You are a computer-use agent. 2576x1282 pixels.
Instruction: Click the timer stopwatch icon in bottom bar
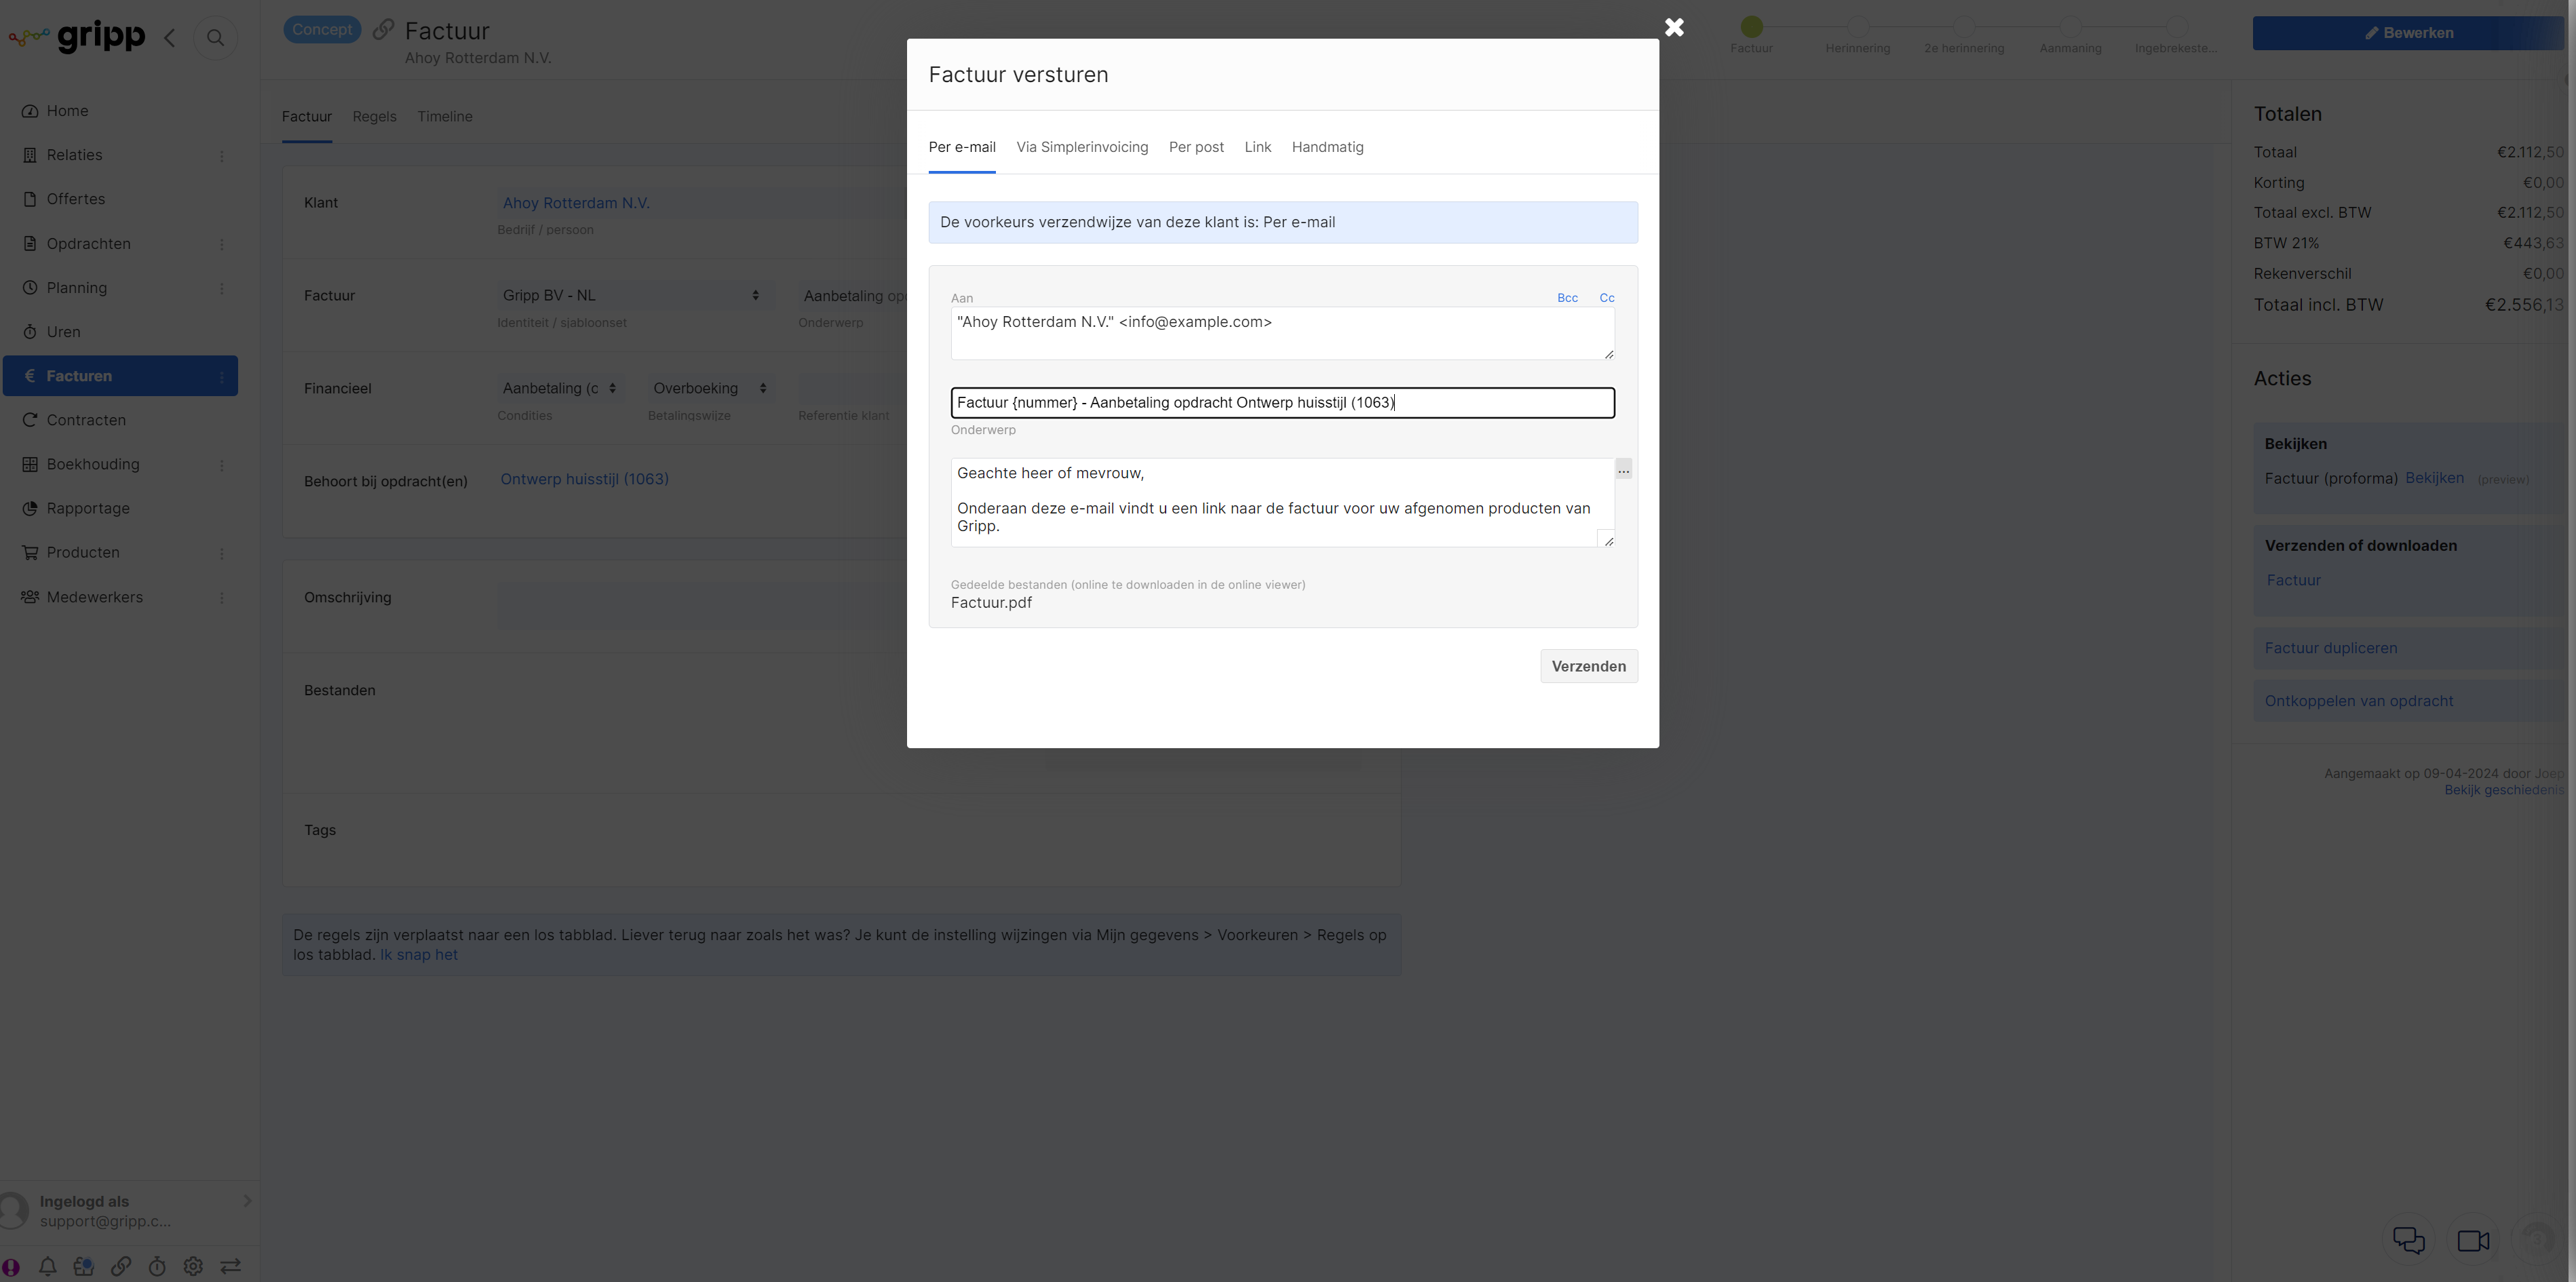coord(157,1266)
